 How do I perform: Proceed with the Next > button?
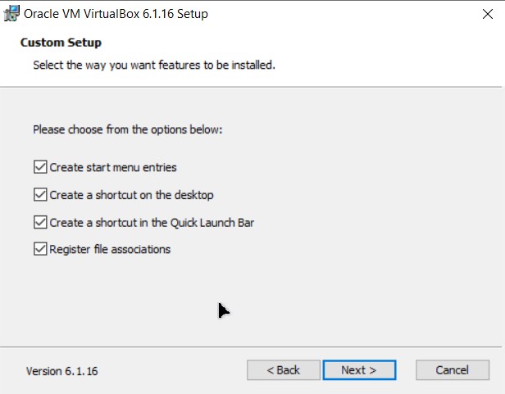click(x=359, y=370)
